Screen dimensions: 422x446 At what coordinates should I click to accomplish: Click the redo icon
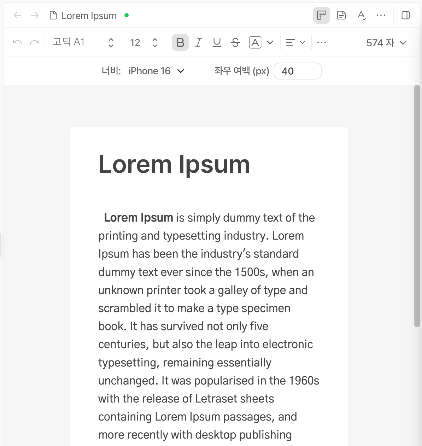[35, 42]
